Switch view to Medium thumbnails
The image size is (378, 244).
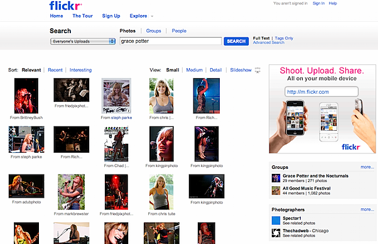click(194, 70)
